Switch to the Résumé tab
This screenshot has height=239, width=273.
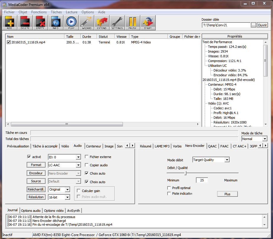point(146,146)
